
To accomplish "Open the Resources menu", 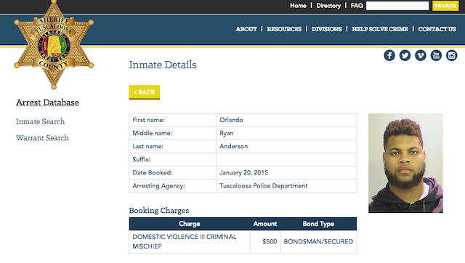I will [284, 29].
